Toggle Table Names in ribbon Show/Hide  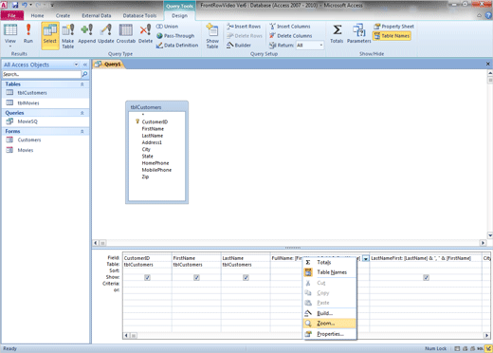(392, 36)
